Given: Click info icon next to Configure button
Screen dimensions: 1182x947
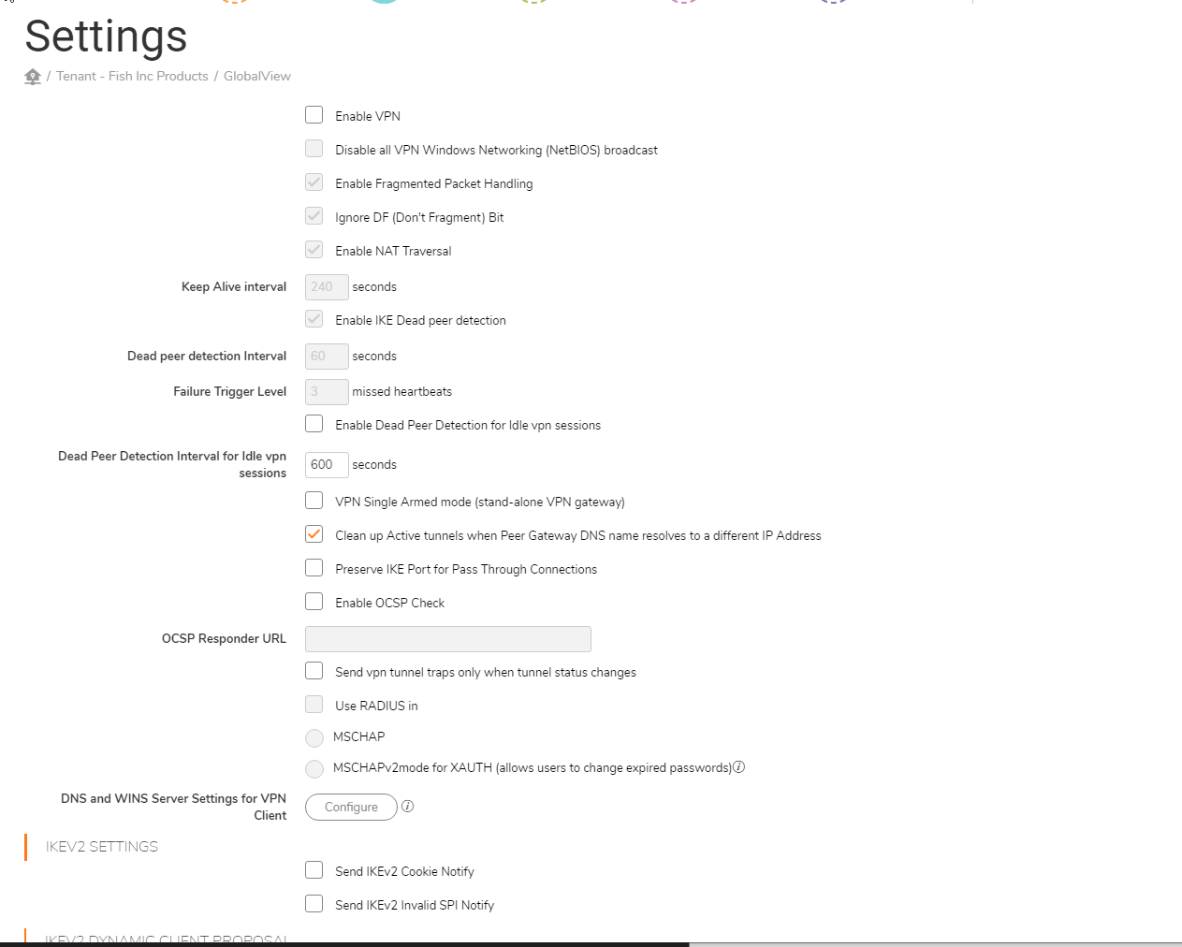Looking at the screenshot, I should pyautogui.click(x=407, y=806).
